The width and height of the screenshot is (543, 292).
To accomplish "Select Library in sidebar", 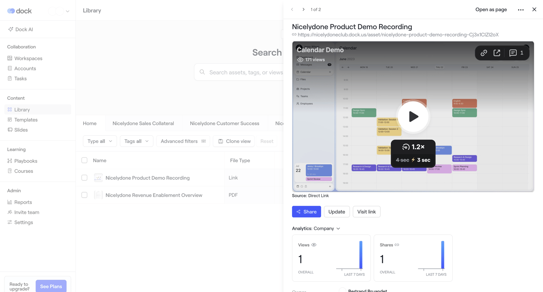I will (x=38, y=110).
